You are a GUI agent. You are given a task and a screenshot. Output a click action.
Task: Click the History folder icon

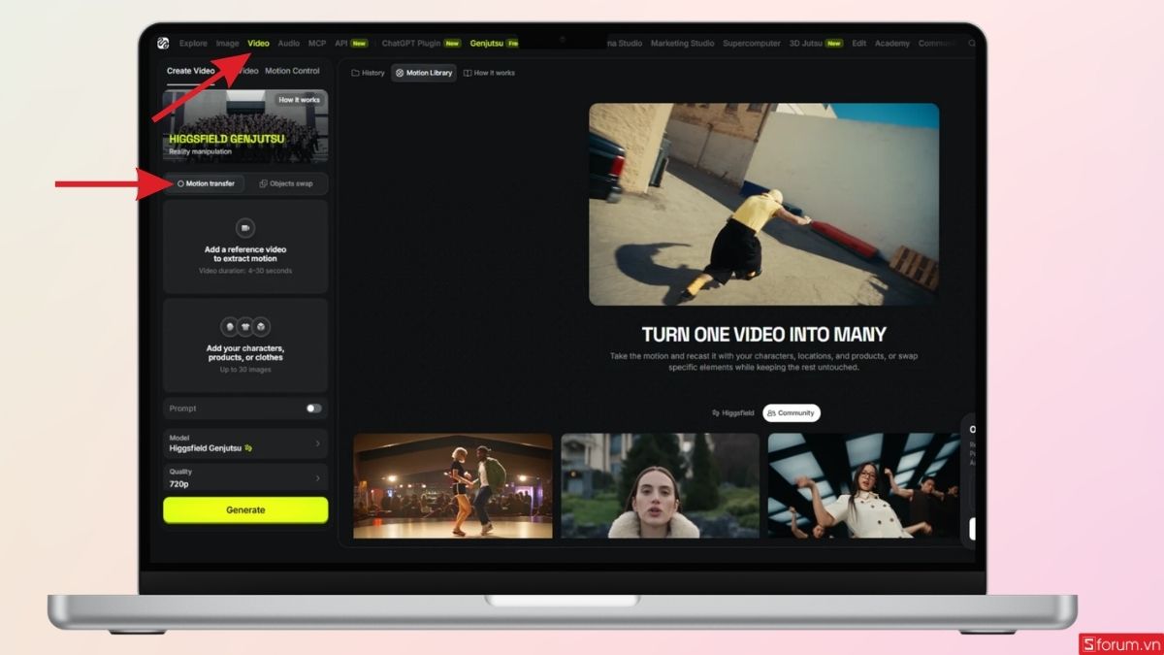click(x=355, y=73)
